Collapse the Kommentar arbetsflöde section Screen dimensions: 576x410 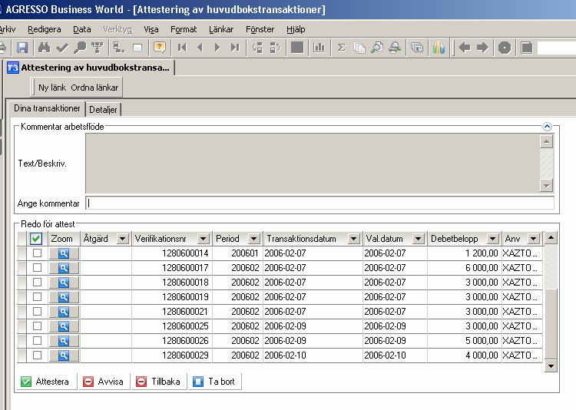547,127
